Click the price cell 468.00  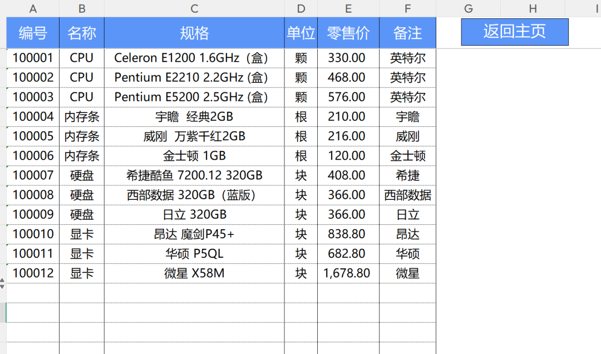pyautogui.click(x=348, y=78)
